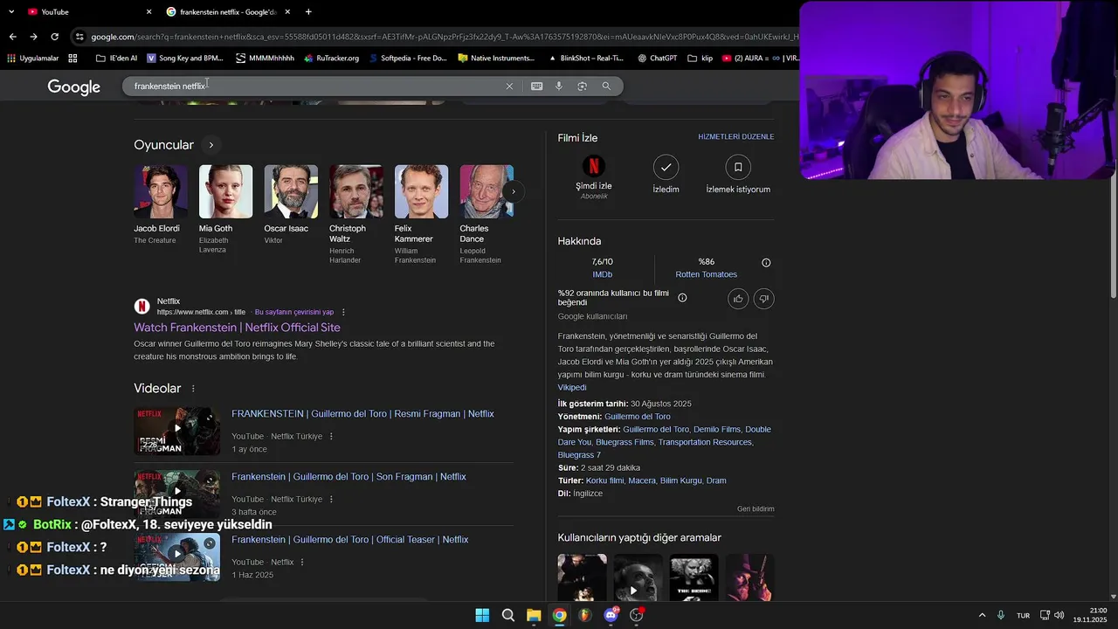Click the Google logo

click(74, 86)
